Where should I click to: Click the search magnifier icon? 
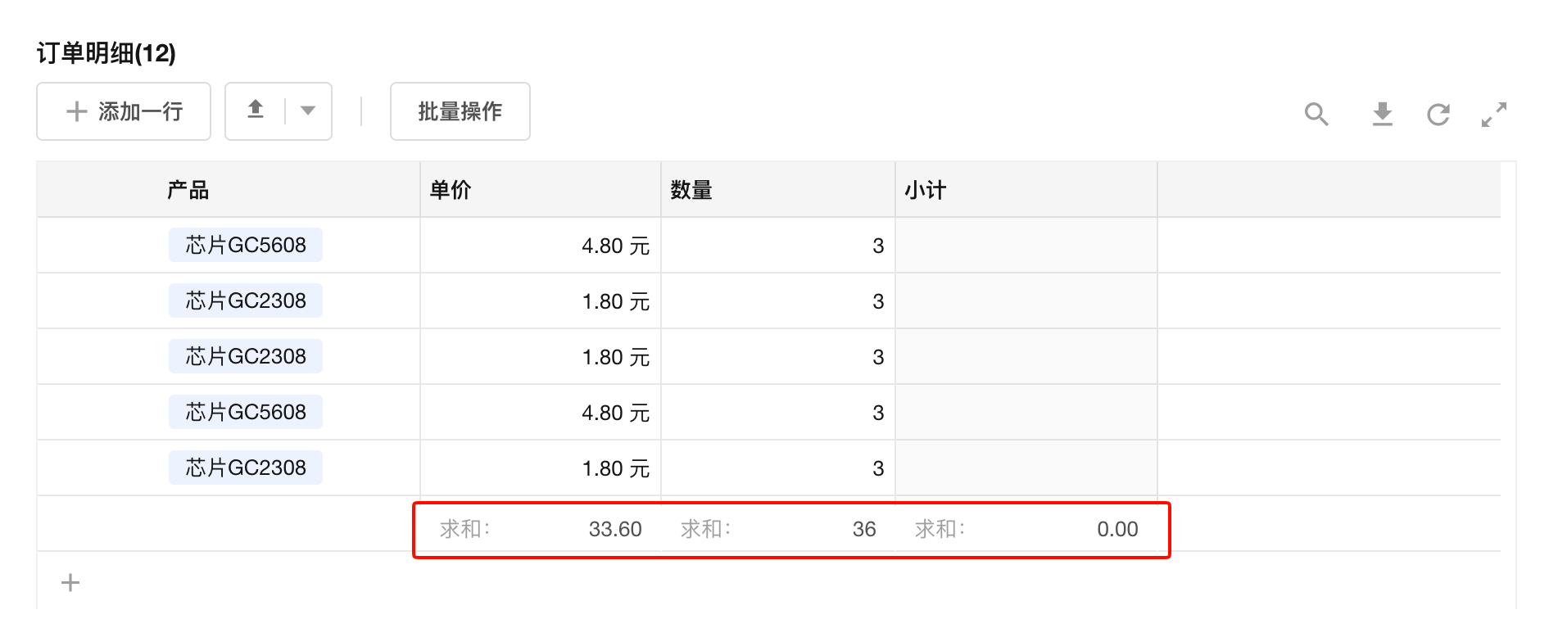(1316, 114)
